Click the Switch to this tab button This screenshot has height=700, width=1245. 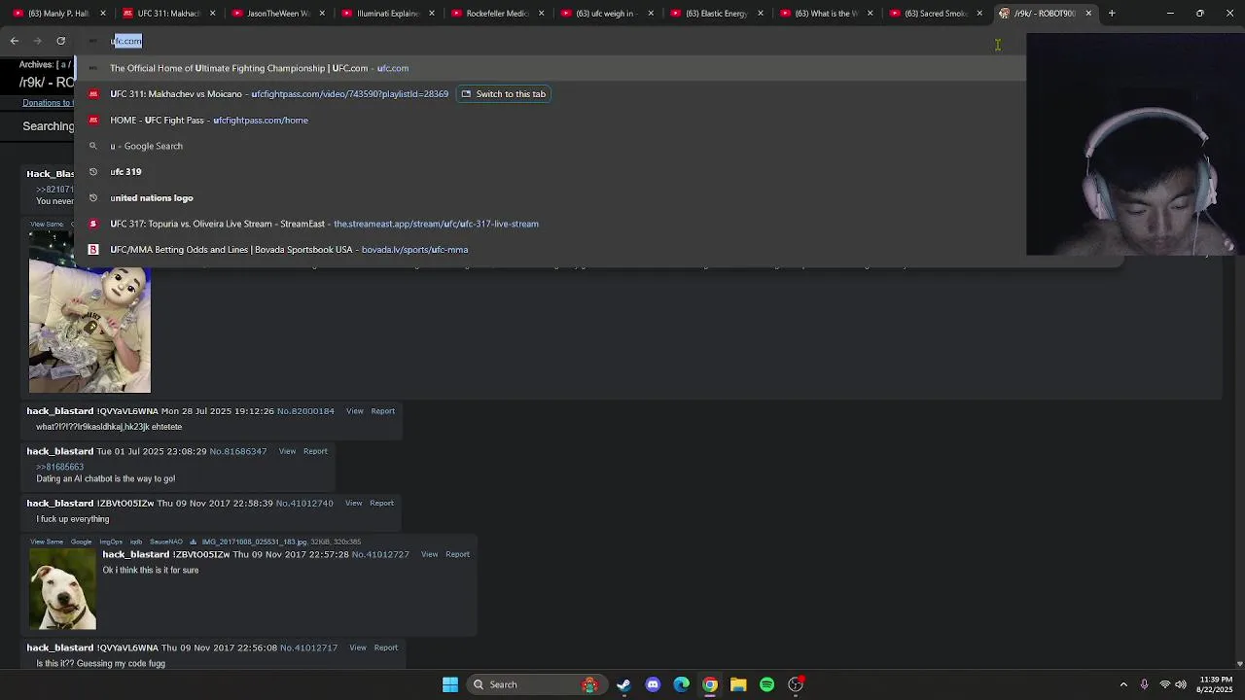click(x=504, y=94)
